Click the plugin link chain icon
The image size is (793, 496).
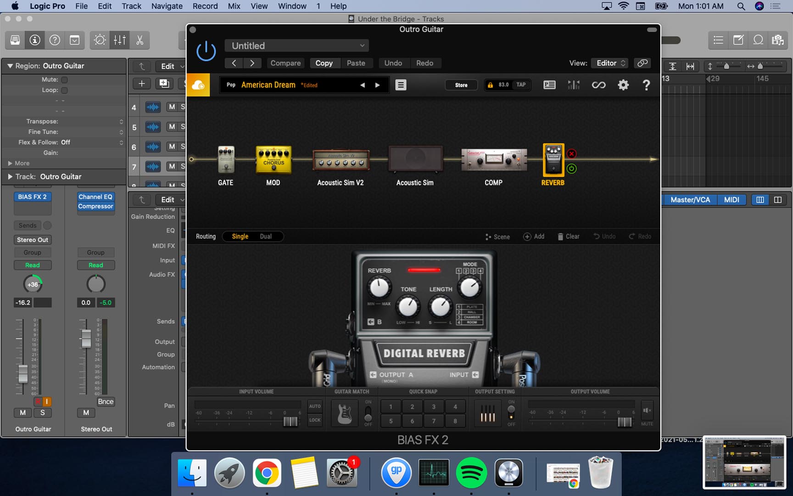click(642, 63)
